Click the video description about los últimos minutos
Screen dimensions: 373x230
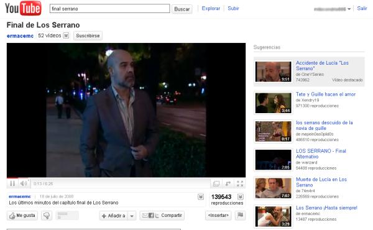tap(63, 203)
